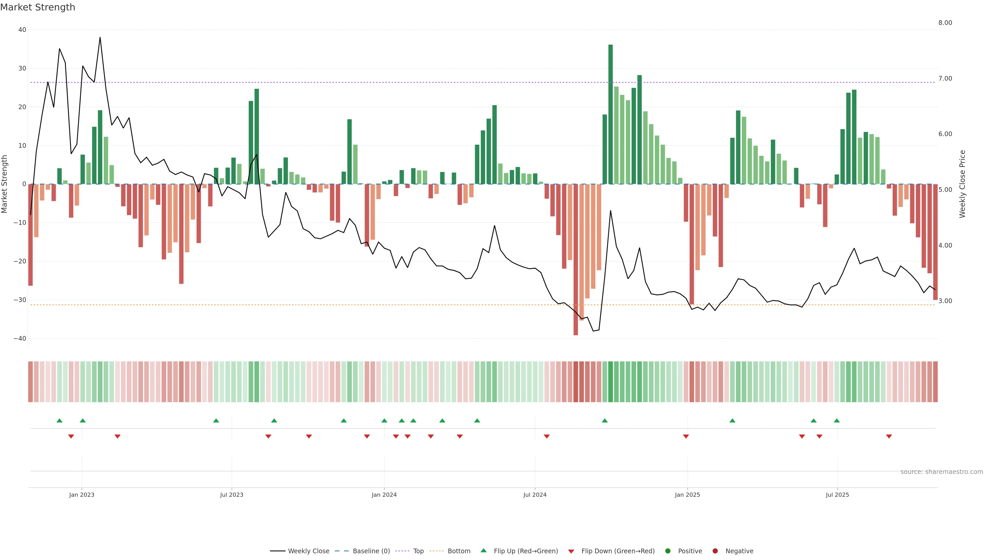Screen dimensions: 996x560
Task: Click the rightmost green flip-up triangle marker
Action: click(837, 421)
